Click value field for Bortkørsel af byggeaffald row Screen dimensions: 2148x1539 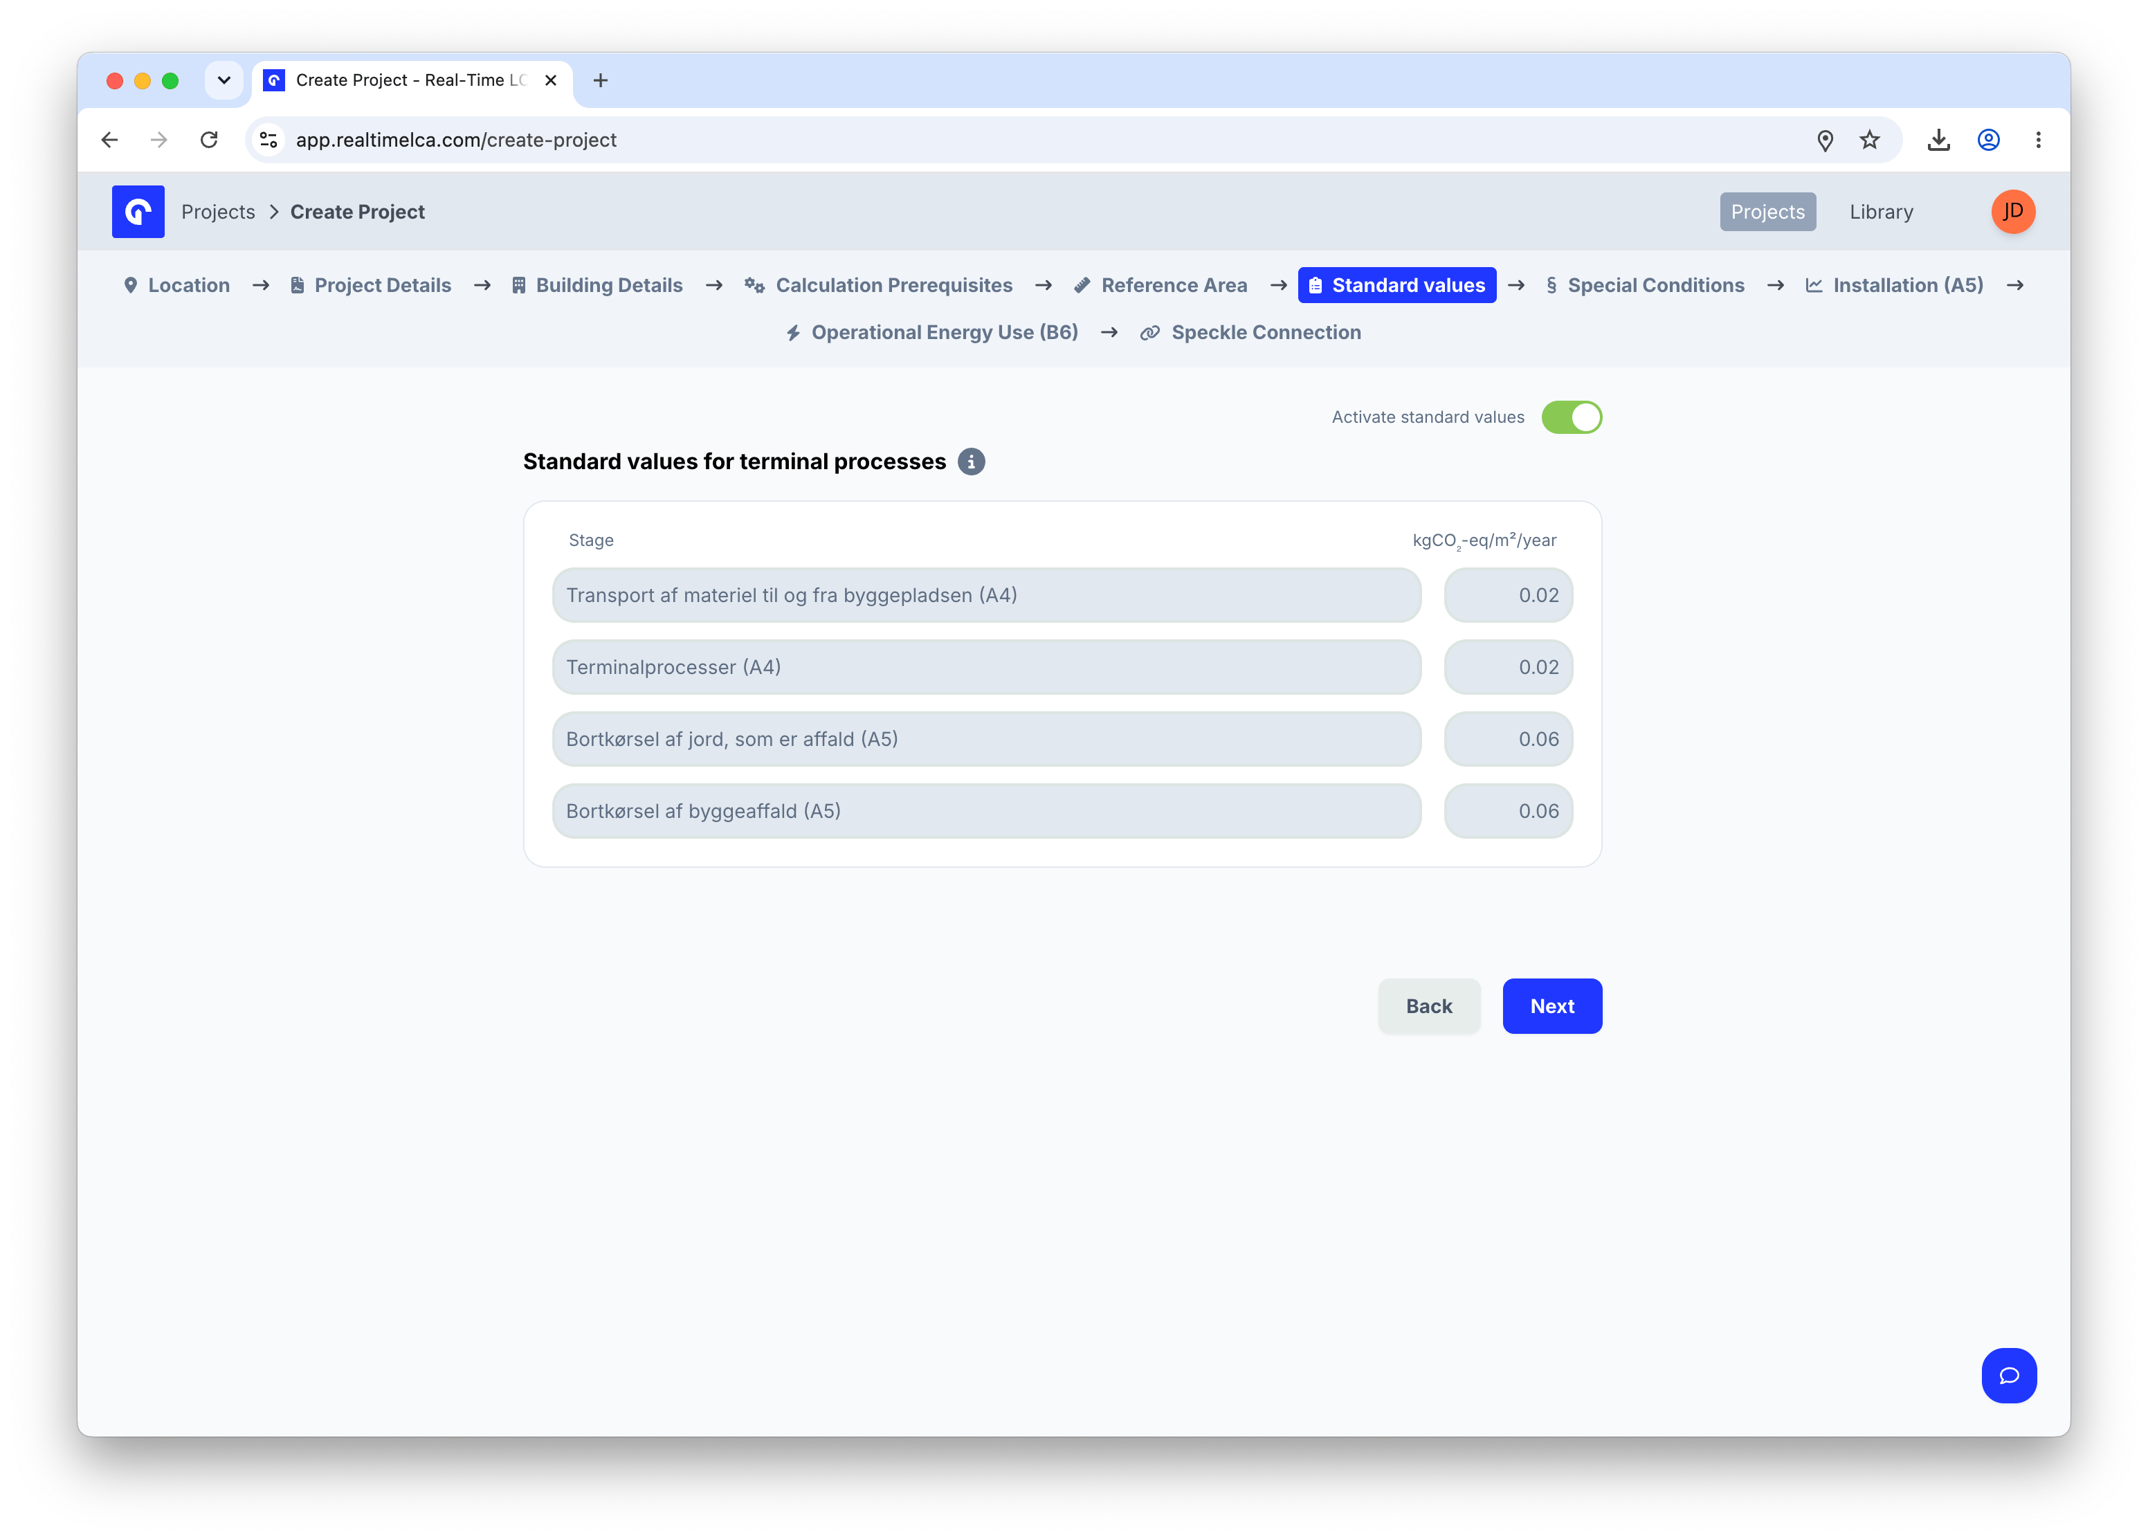(x=1508, y=811)
